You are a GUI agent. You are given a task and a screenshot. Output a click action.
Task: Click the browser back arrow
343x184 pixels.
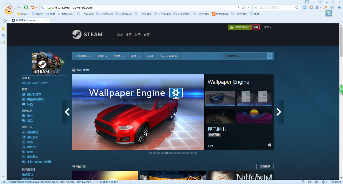[x=19, y=7]
